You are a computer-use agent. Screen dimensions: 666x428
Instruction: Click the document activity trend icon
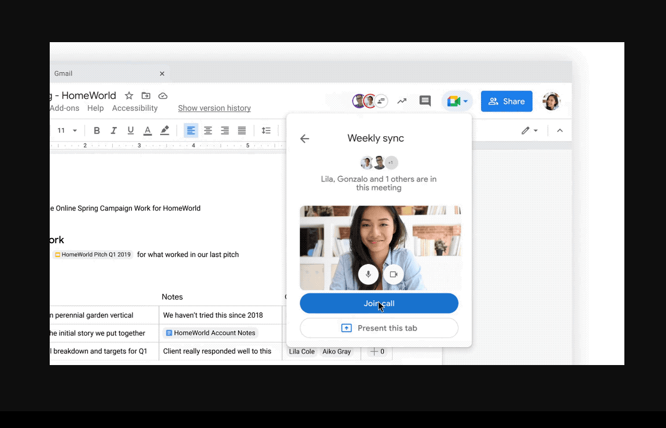[402, 101]
